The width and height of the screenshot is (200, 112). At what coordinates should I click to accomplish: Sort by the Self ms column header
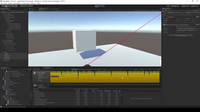point(116,91)
